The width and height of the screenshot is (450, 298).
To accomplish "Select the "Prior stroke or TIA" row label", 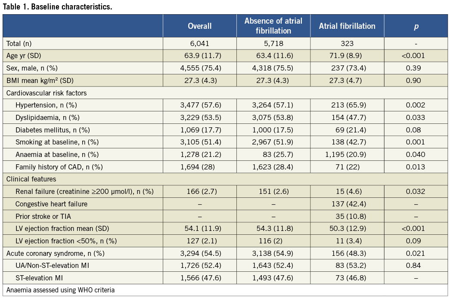I will coord(43,216).
